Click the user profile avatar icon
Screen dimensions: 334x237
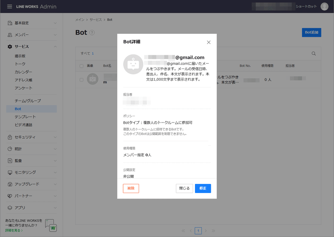pyautogui.click(x=324, y=6)
